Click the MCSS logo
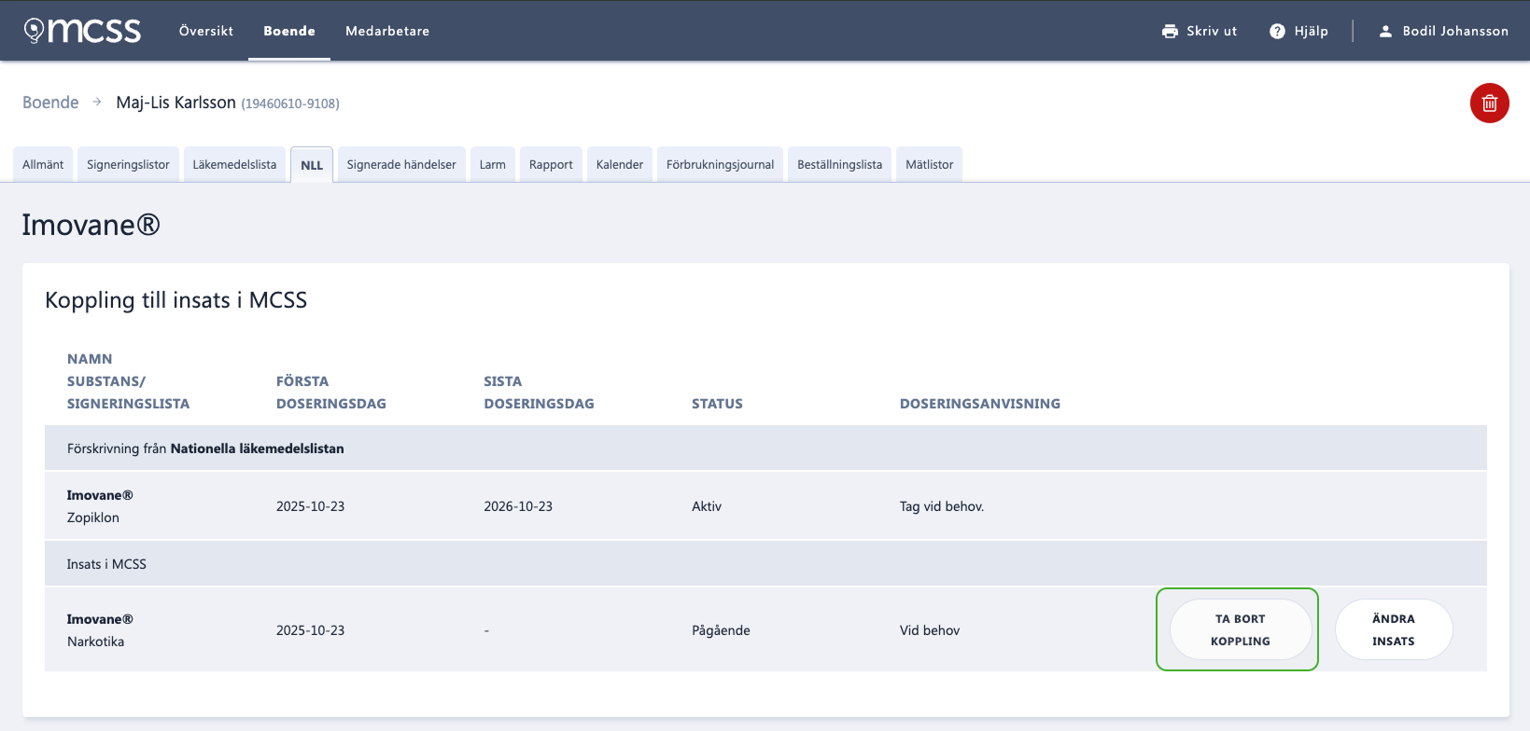This screenshot has height=731, width=1530. click(82, 31)
